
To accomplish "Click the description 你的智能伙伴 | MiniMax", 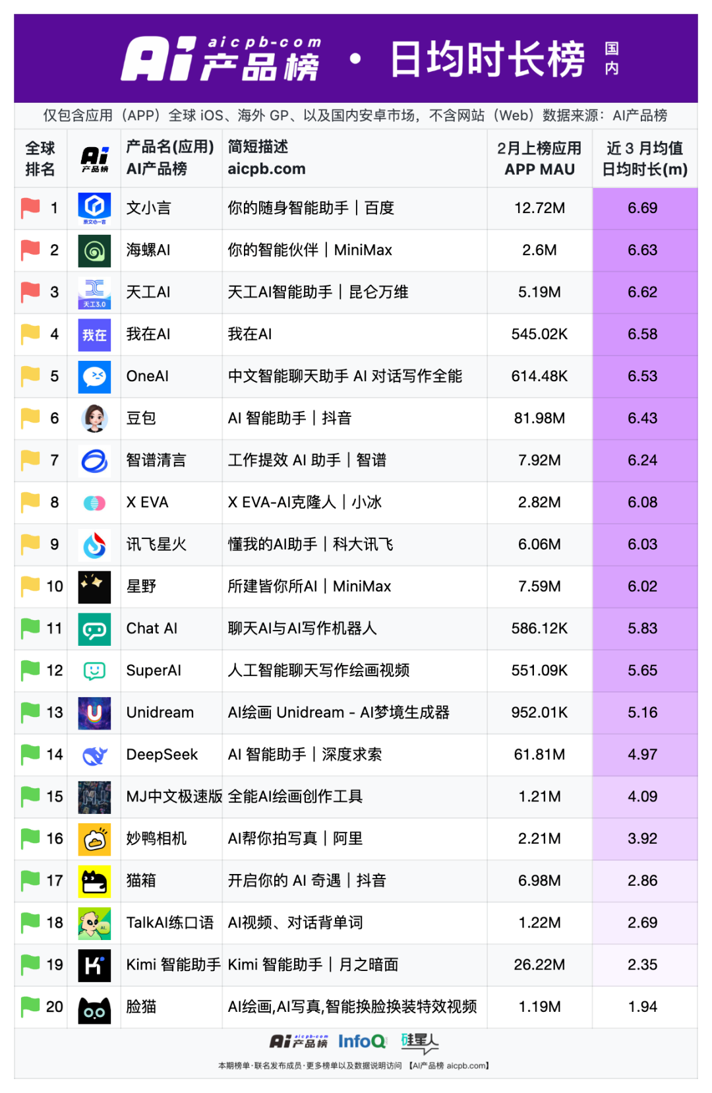I will click(310, 251).
